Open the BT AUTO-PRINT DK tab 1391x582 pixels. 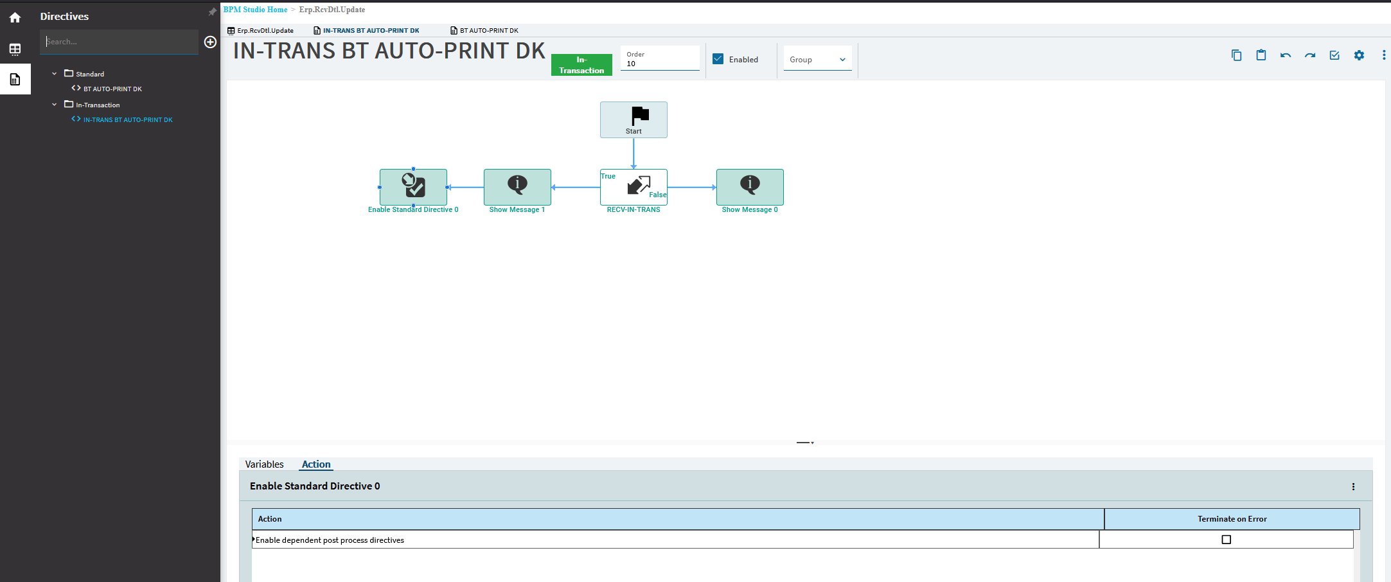coord(488,30)
